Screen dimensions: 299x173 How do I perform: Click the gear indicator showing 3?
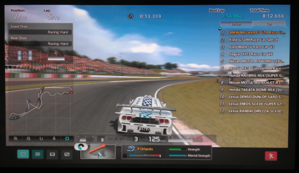136,139
